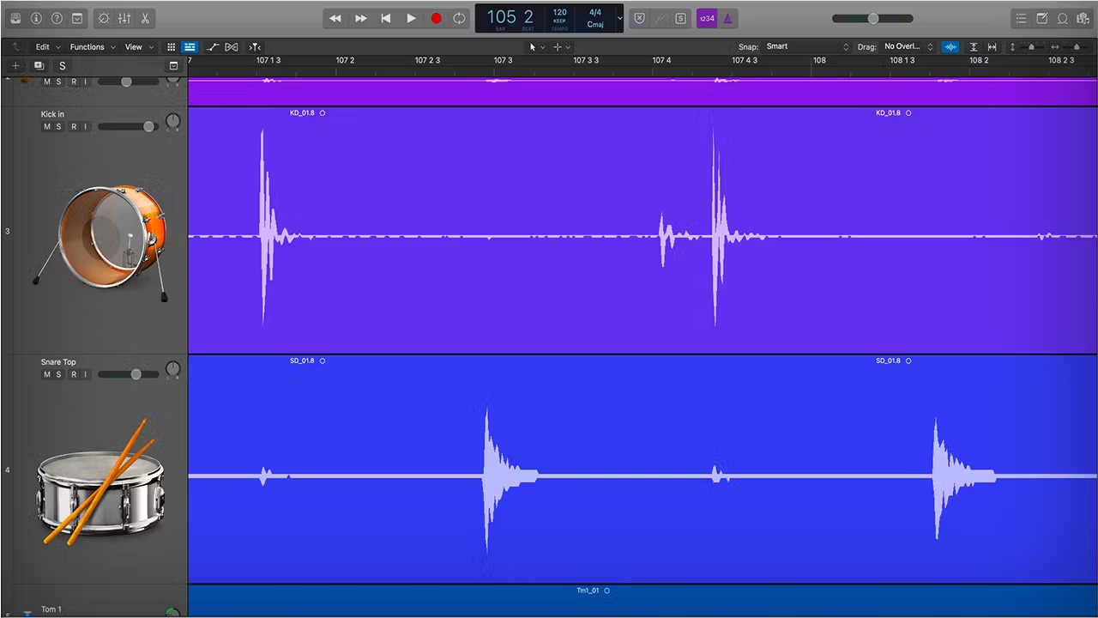Toggle the Solo S button in control bar
Screen dimensions: 1098x618
[680, 18]
